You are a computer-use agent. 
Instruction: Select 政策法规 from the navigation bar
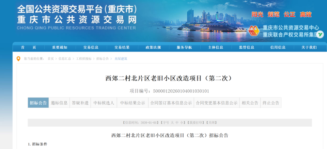153,47
